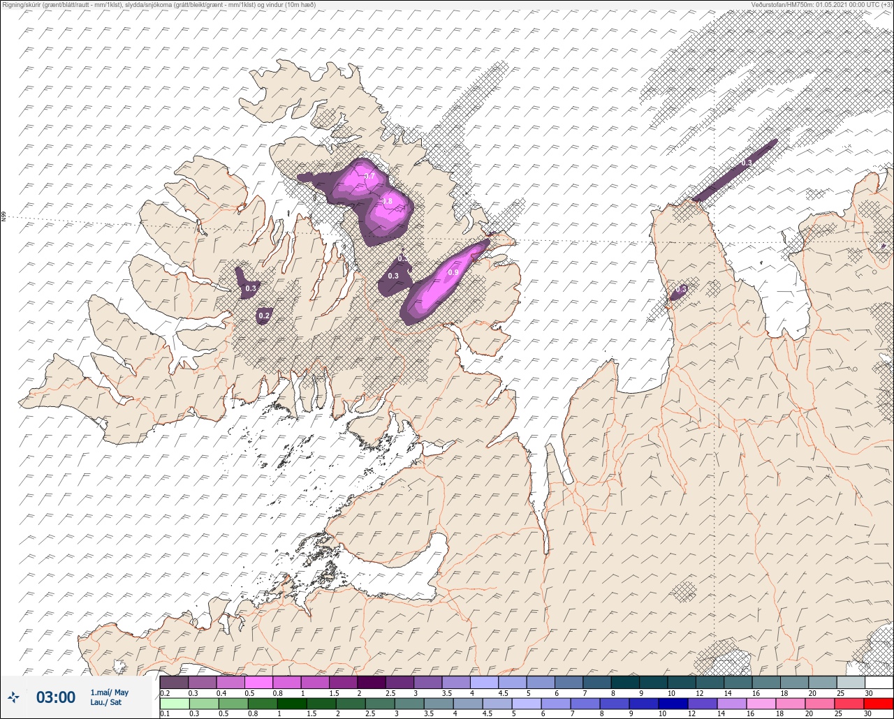
Task: Select the upper legend swatch labeled 0.2
Action: (174, 682)
